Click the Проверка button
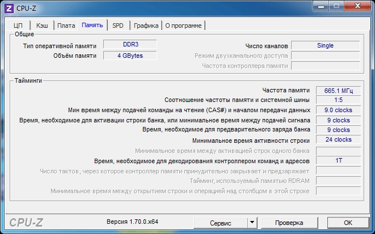 click(289, 223)
